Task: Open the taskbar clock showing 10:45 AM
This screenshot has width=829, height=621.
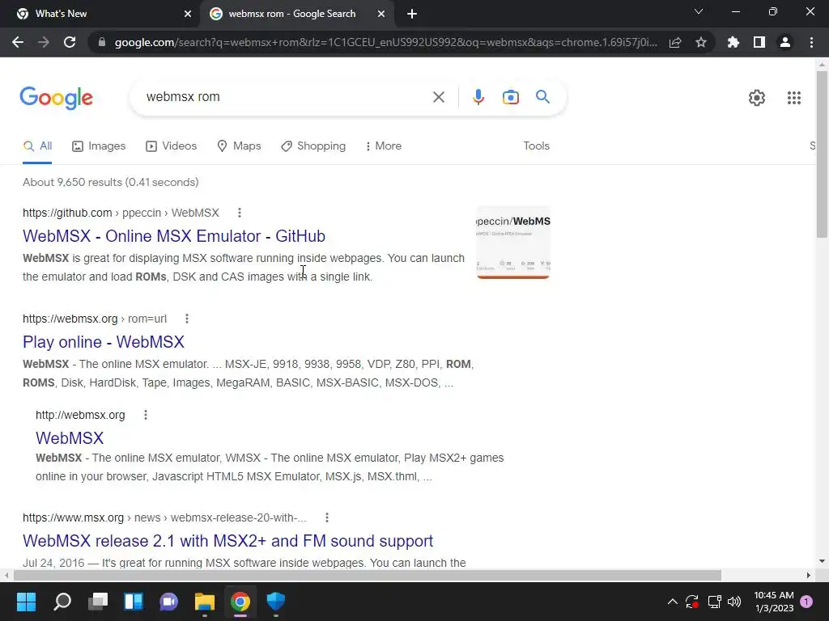Action: pyautogui.click(x=774, y=602)
